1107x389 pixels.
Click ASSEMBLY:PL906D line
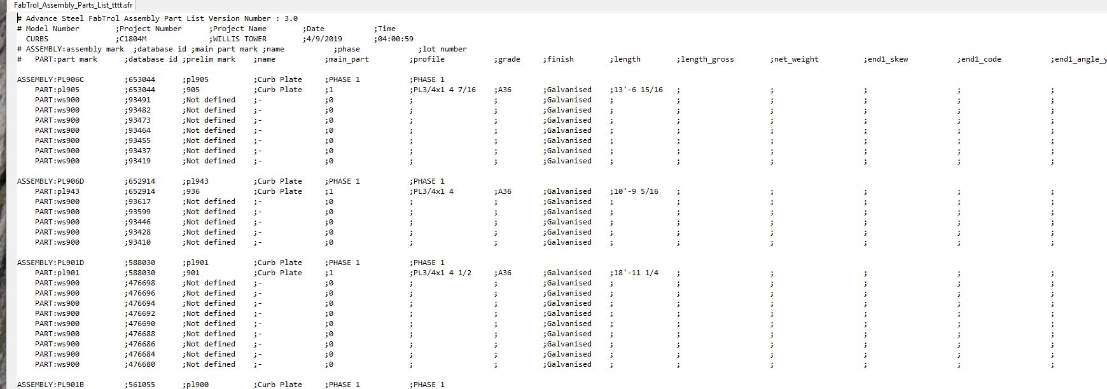[x=231, y=181]
